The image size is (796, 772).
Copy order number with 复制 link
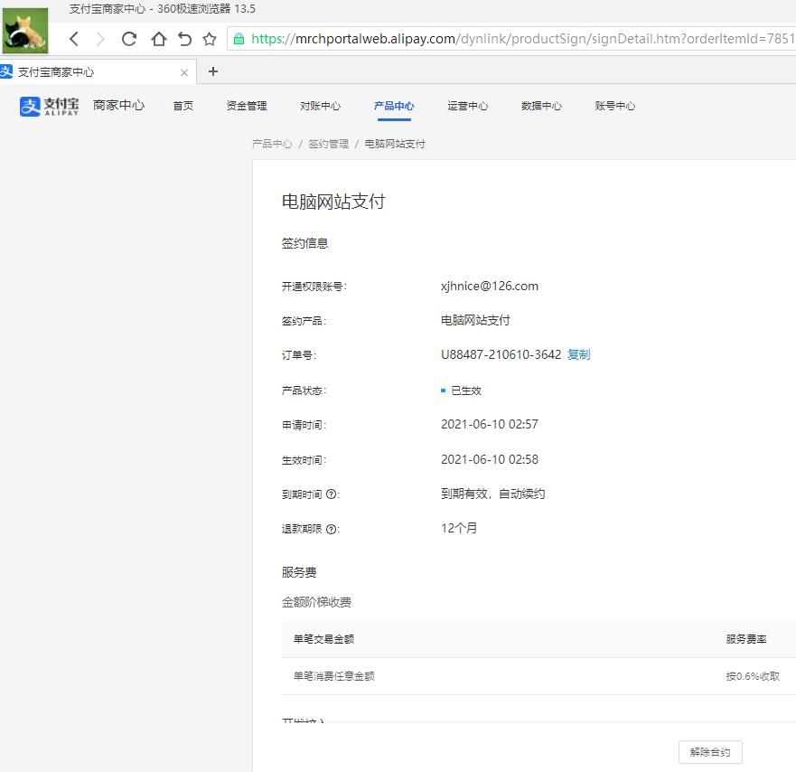pyautogui.click(x=578, y=354)
